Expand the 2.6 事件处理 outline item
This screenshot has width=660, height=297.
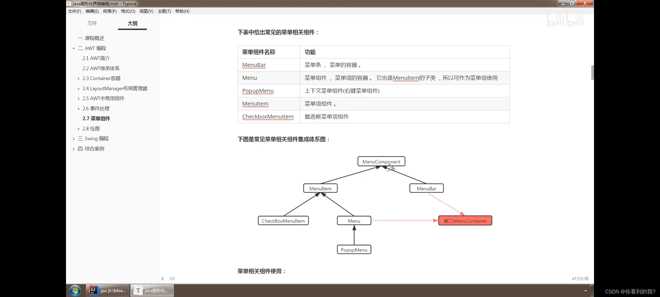[79, 109]
